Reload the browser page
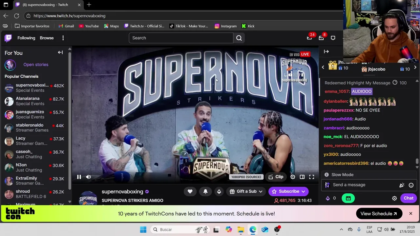Viewport: 420px width, 236px height. [x=16, y=16]
